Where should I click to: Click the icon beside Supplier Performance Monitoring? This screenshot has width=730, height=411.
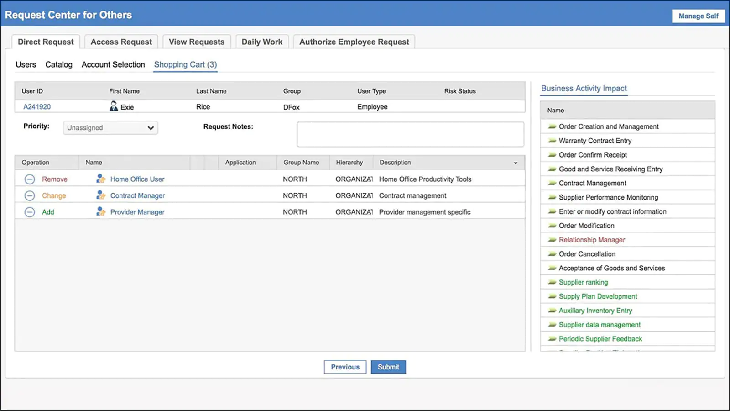tap(552, 197)
